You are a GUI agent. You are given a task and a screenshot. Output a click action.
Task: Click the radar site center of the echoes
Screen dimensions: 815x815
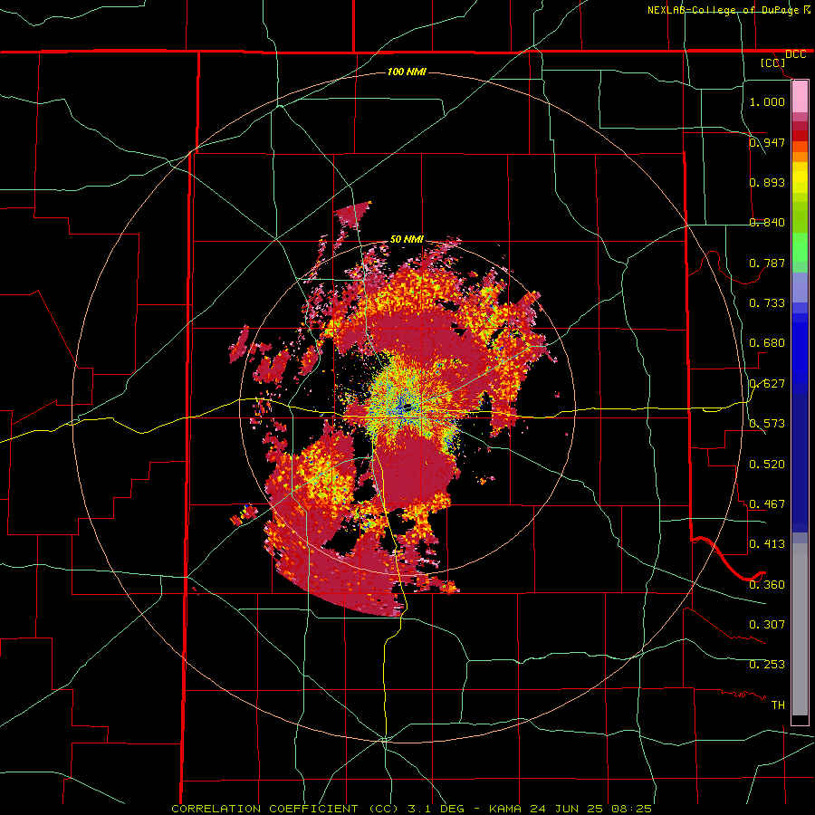pos(407,407)
